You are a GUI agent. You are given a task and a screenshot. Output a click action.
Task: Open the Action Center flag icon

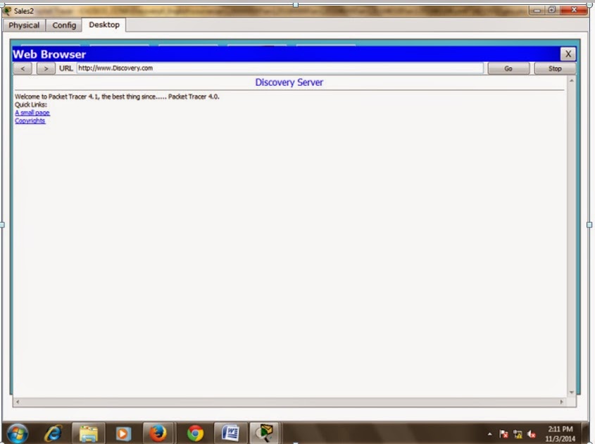(x=504, y=434)
